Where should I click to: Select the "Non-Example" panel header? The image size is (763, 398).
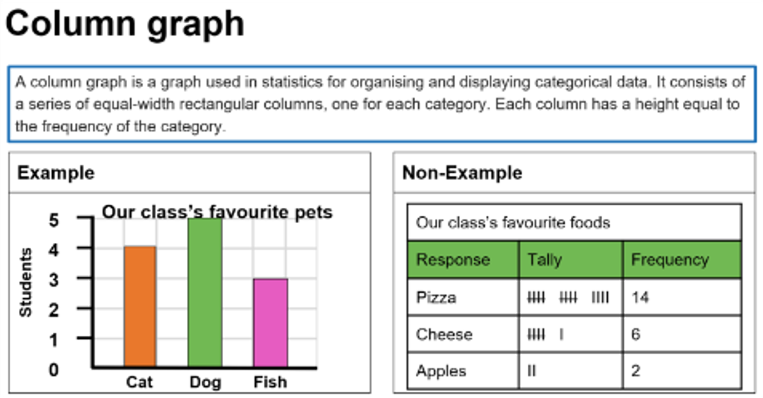coord(462,172)
